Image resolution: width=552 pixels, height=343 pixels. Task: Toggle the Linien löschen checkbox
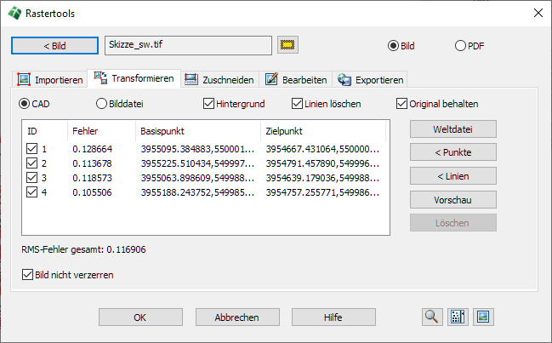(x=298, y=104)
